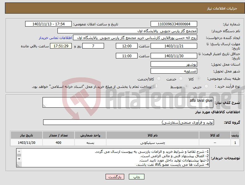Select the متوسط purchase type radio
The image size is (245, 185).
click(x=186, y=86)
